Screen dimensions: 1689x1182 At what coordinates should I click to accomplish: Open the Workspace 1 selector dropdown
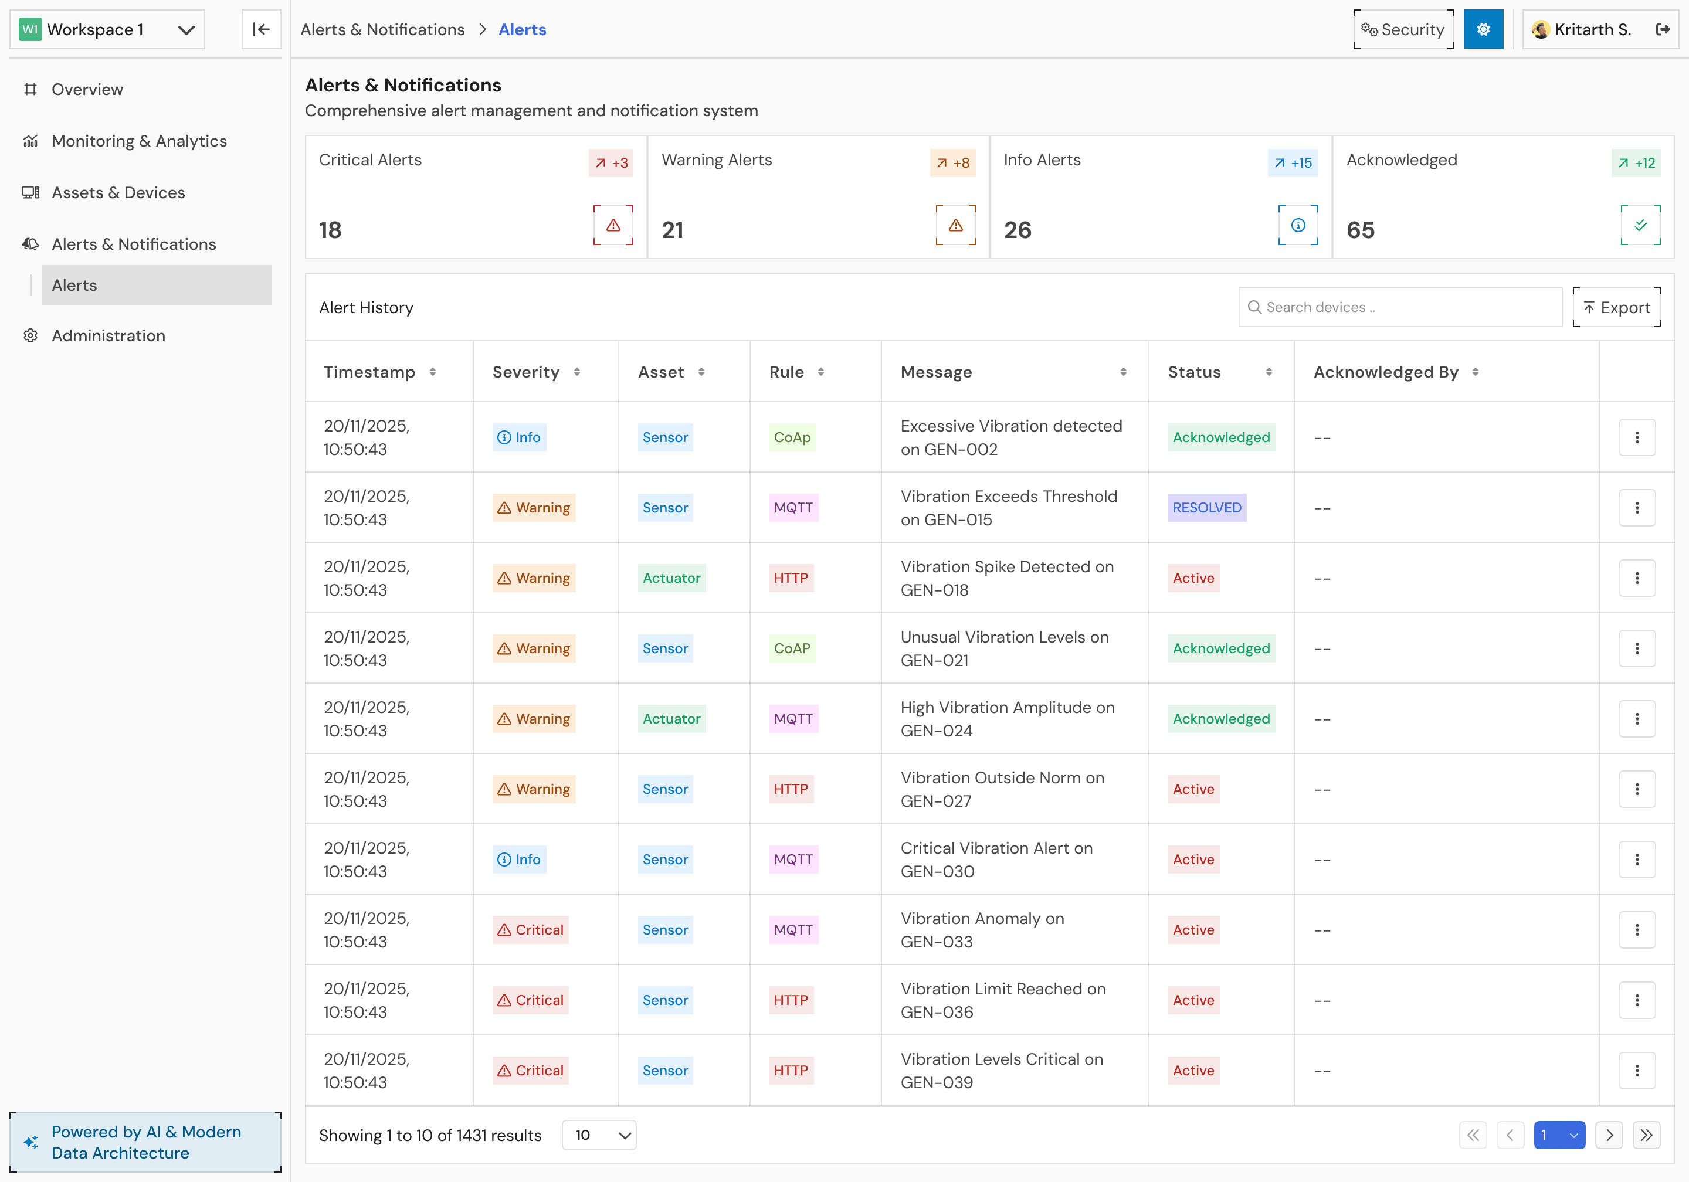tap(107, 29)
